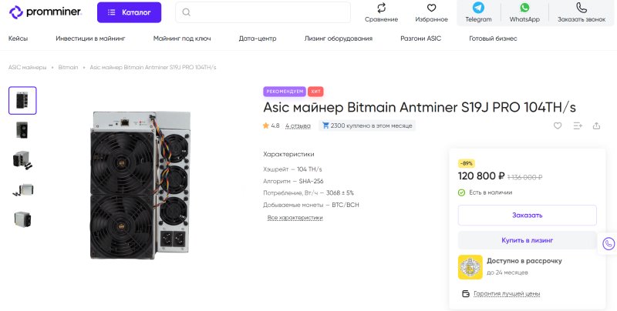Click the Bitmain breadcrumb link
The width and height of the screenshot is (617, 311).
[69, 68]
